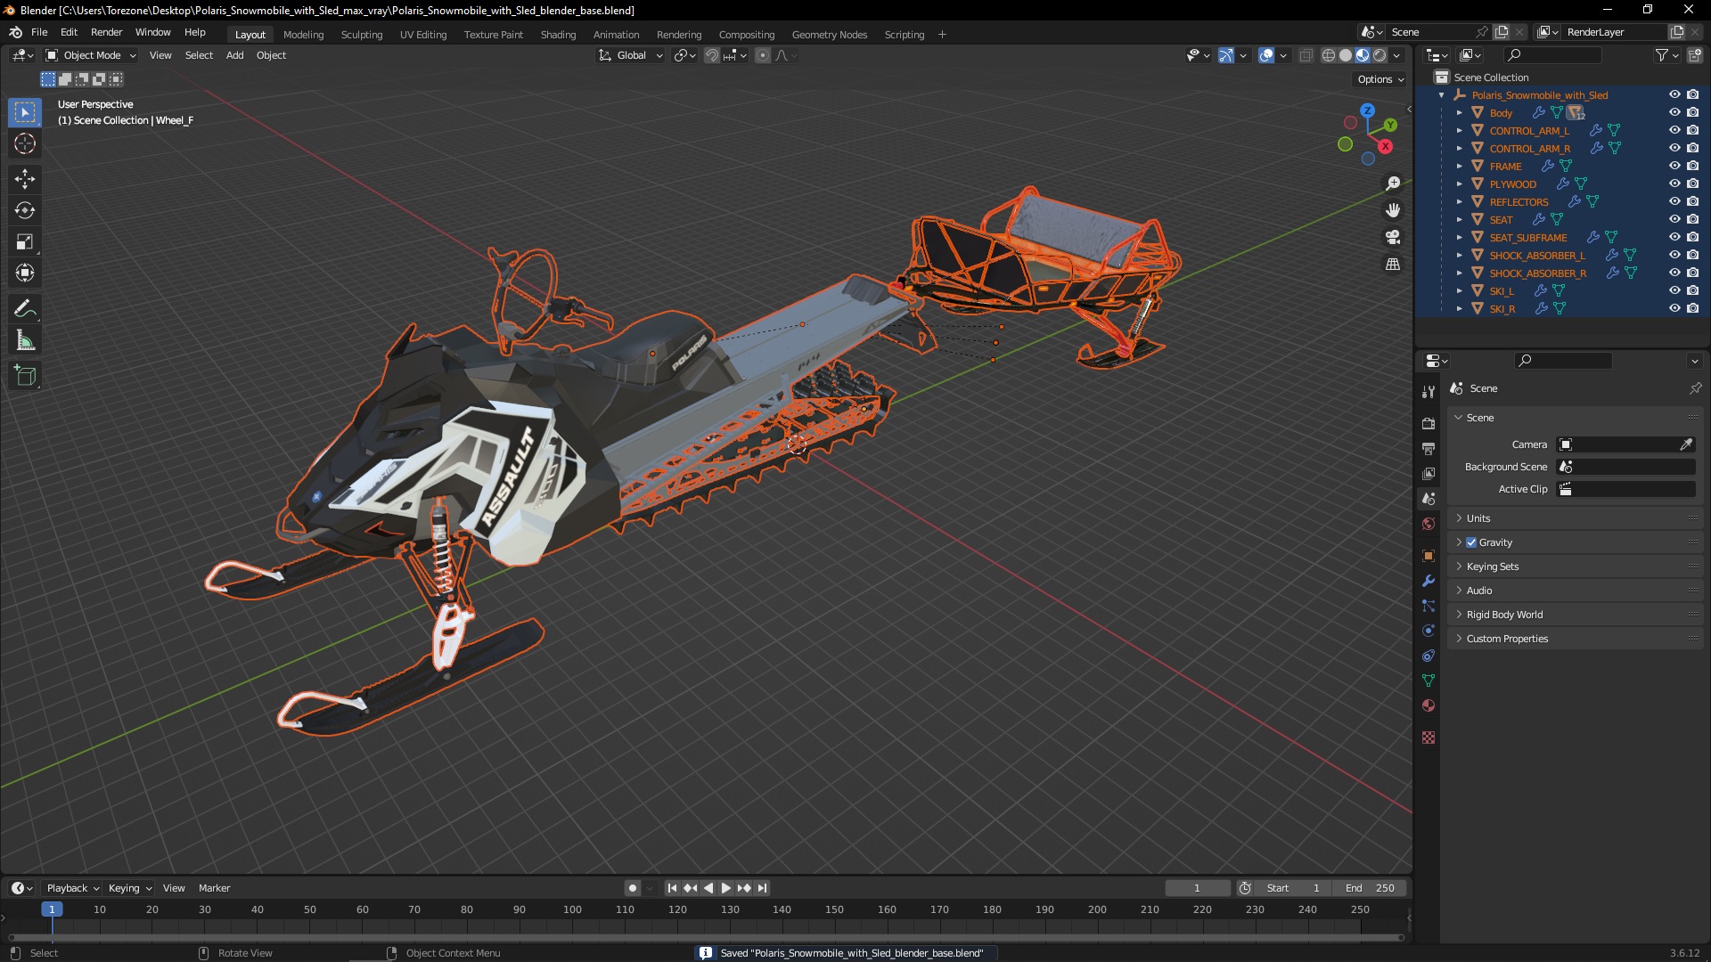Click the pan view hand icon
The height and width of the screenshot is (962, 1711).
pos(1393,210)
